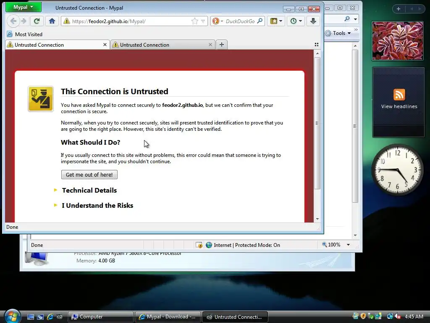
Task: Click the Internet Explorer privacy report status icon
Action: [199, 245]
